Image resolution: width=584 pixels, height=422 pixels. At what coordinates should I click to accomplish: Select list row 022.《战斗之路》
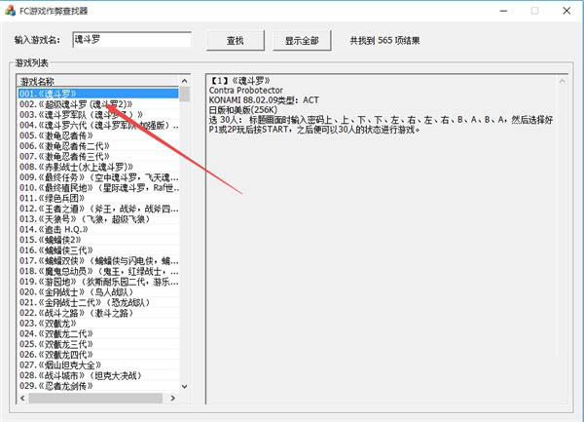coord(98,313)
